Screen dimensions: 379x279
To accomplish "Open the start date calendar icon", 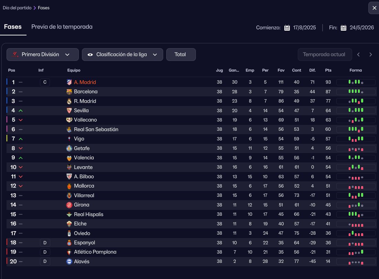I will (x=287, y=28).
